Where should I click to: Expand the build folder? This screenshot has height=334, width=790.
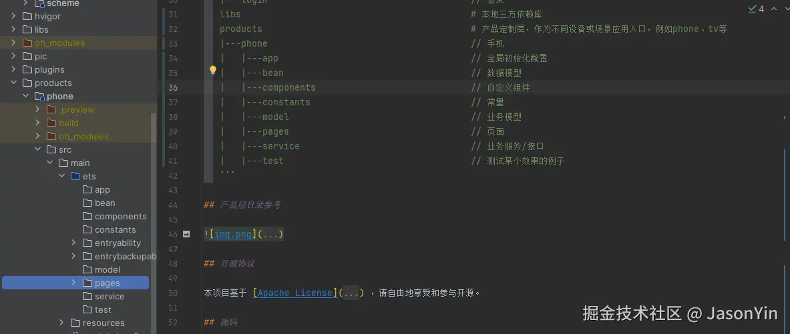coord(37,123)
